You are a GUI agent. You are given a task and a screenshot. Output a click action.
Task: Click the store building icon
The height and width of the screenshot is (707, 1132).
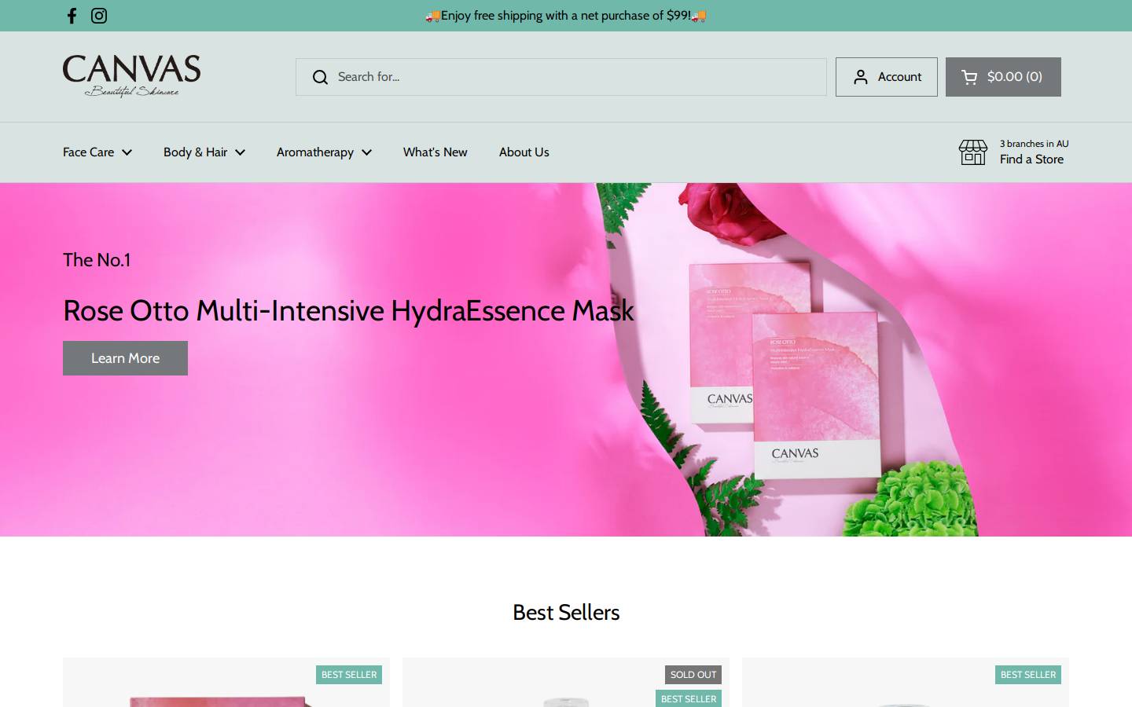(x=972, y=152)
